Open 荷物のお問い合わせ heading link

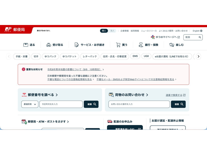pyautogui.click(x=130, y=95)
